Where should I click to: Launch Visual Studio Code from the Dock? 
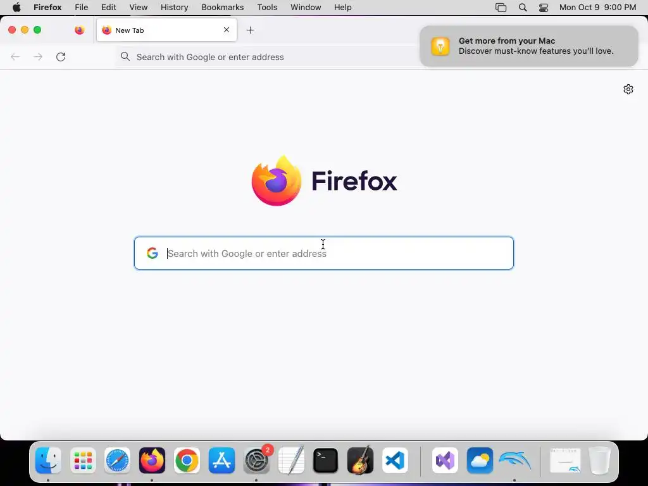[x=395, y=461]
